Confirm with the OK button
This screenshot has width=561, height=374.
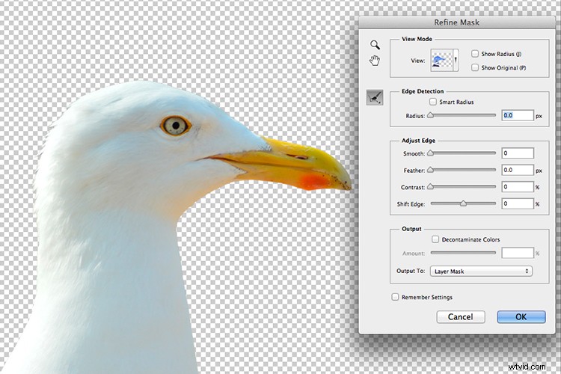521,316
